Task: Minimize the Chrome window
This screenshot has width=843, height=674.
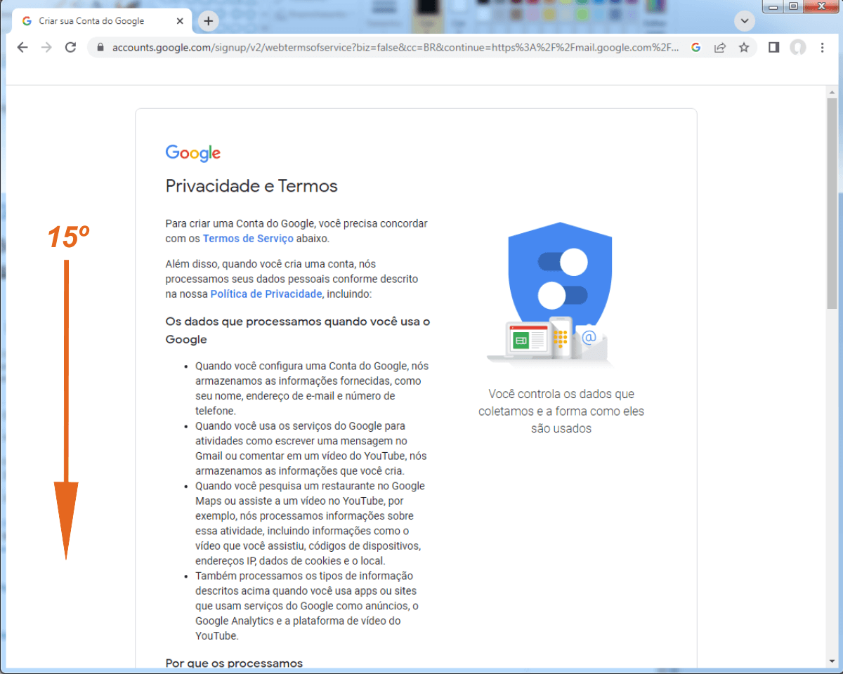Action: pos(773,6)
